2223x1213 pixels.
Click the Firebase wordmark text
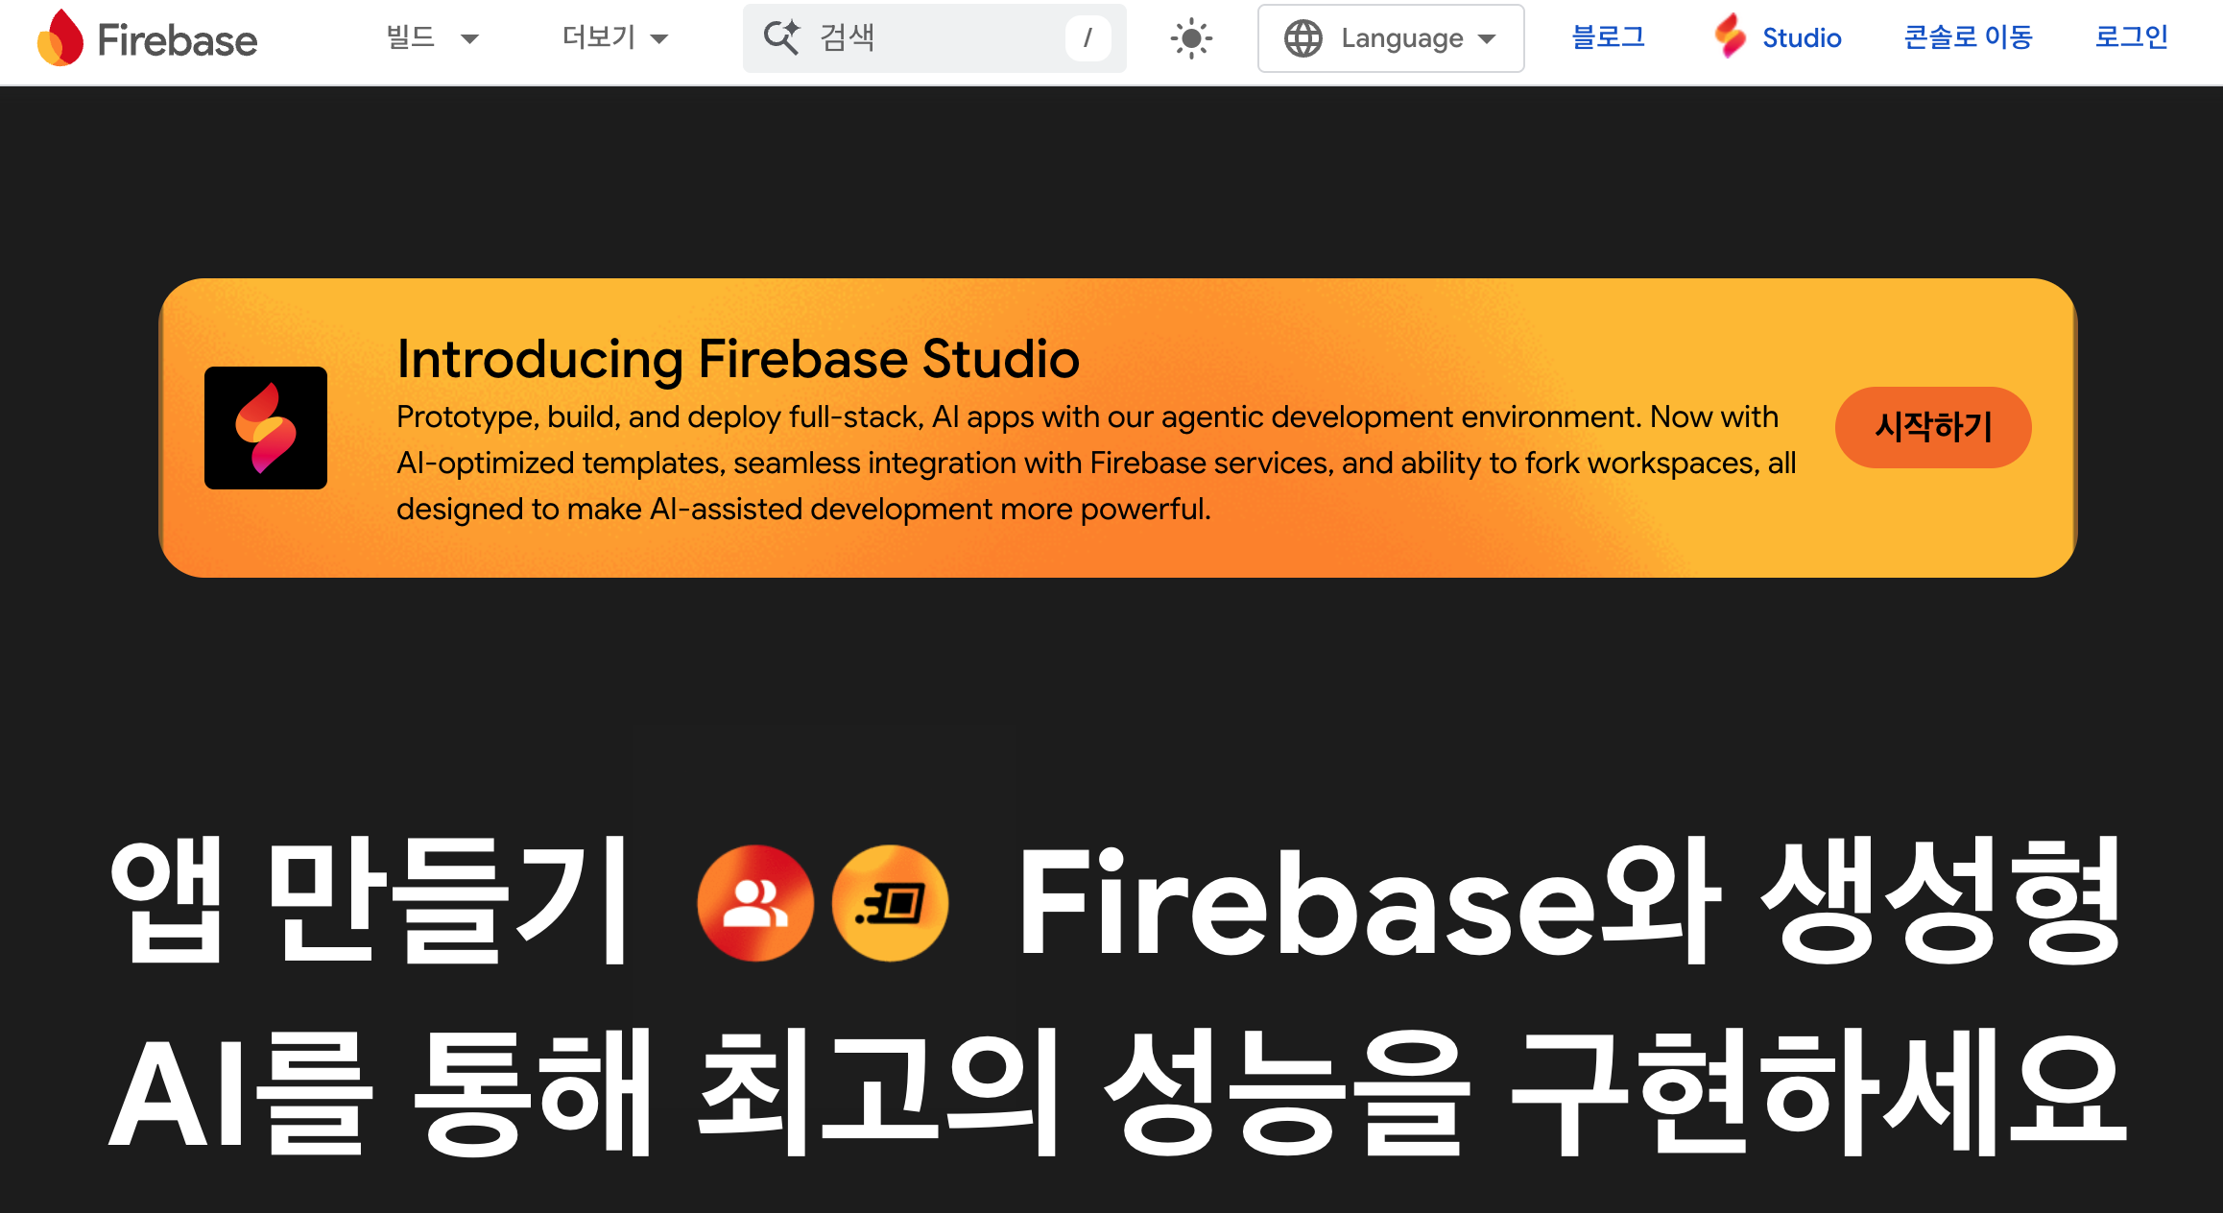(x=178, y=40)
